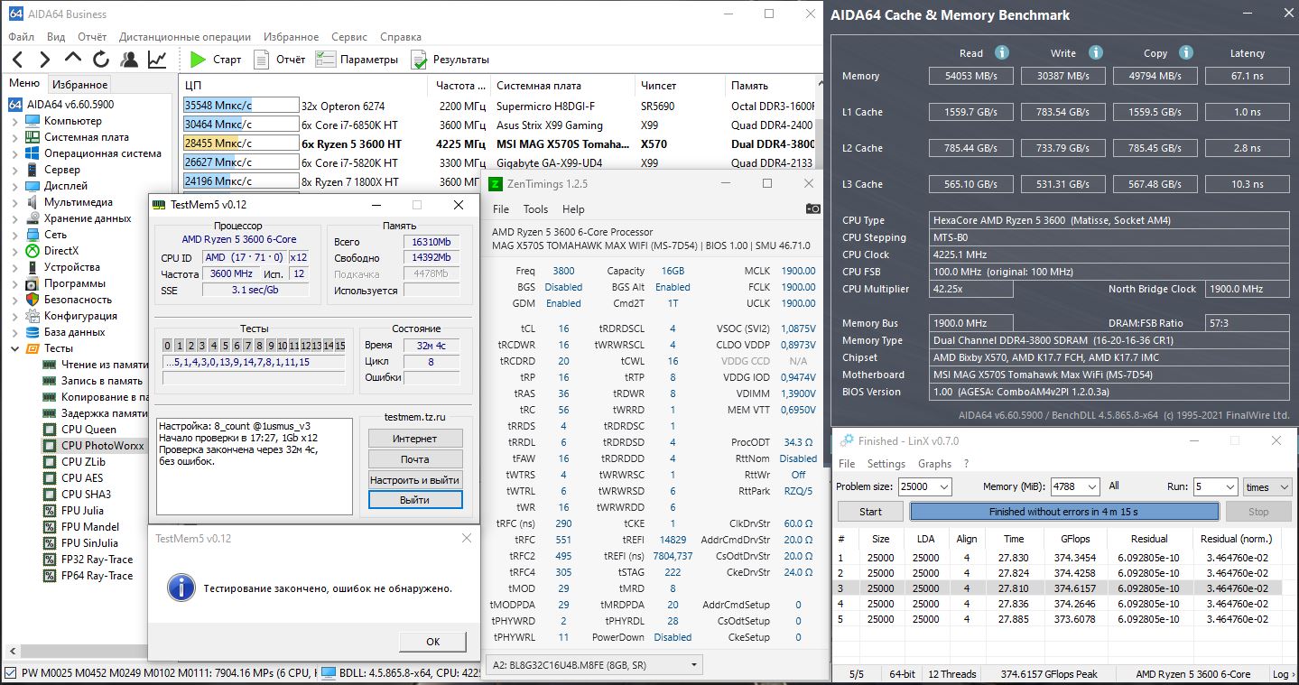Open the Файл menu in AIDA64
This screenshot has width=1299, height=685.
tap(22, 37)
